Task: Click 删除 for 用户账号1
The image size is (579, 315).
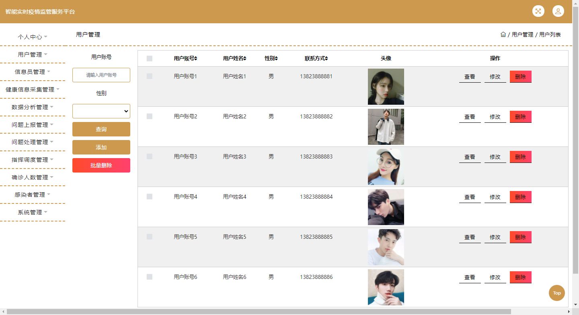Action: 520,77
